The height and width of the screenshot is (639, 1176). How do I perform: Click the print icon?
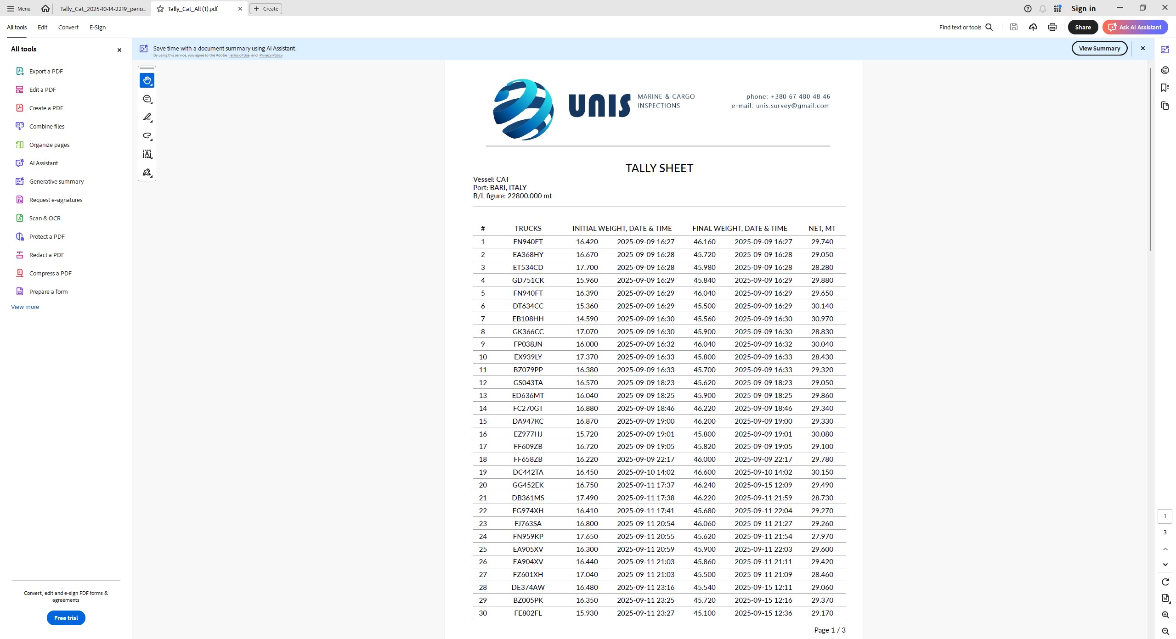[1052, 27]
